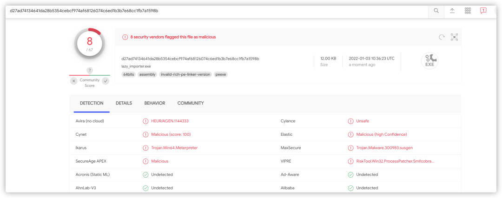
Task: Click Cynet malicious warning icon
Action: (x=145, y=135)
